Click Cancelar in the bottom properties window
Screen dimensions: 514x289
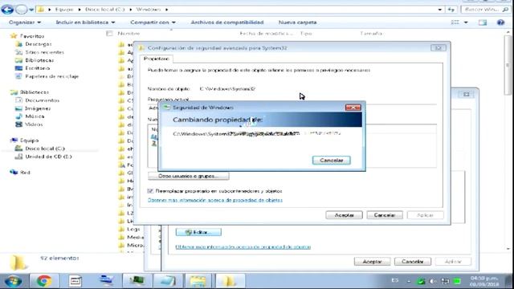pyautogui.click(x=412, y=262)
